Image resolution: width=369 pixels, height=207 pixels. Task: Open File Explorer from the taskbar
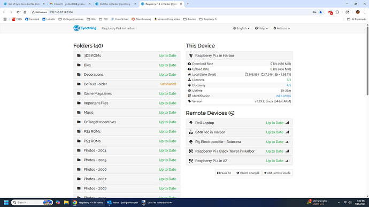pos(66,202)
